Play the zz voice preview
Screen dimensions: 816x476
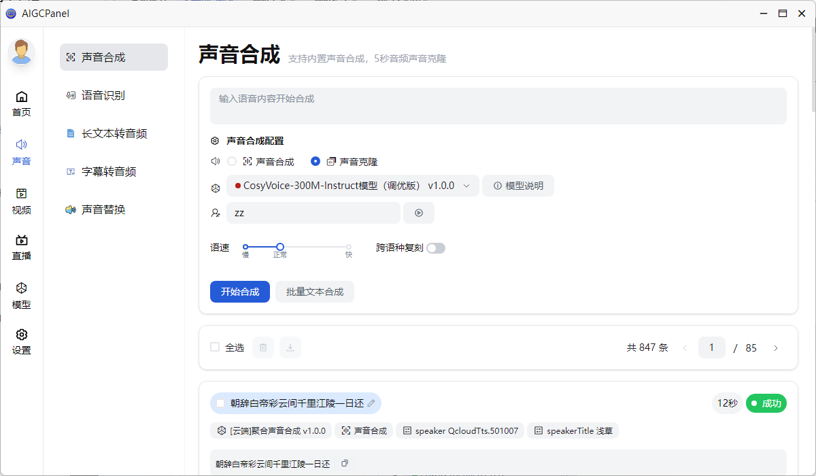(x=419, y=213)
